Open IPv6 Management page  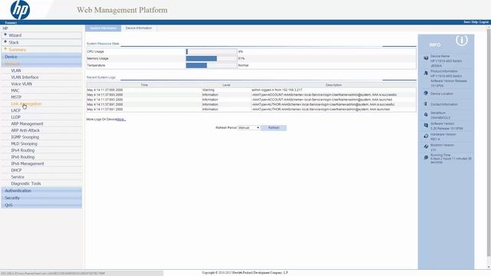point(28,163)
